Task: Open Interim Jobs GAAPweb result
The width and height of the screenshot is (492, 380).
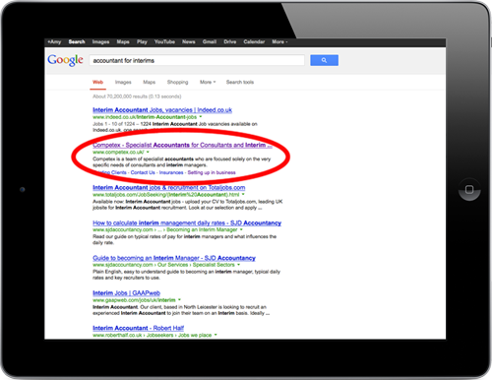Action: click(126, 293)
